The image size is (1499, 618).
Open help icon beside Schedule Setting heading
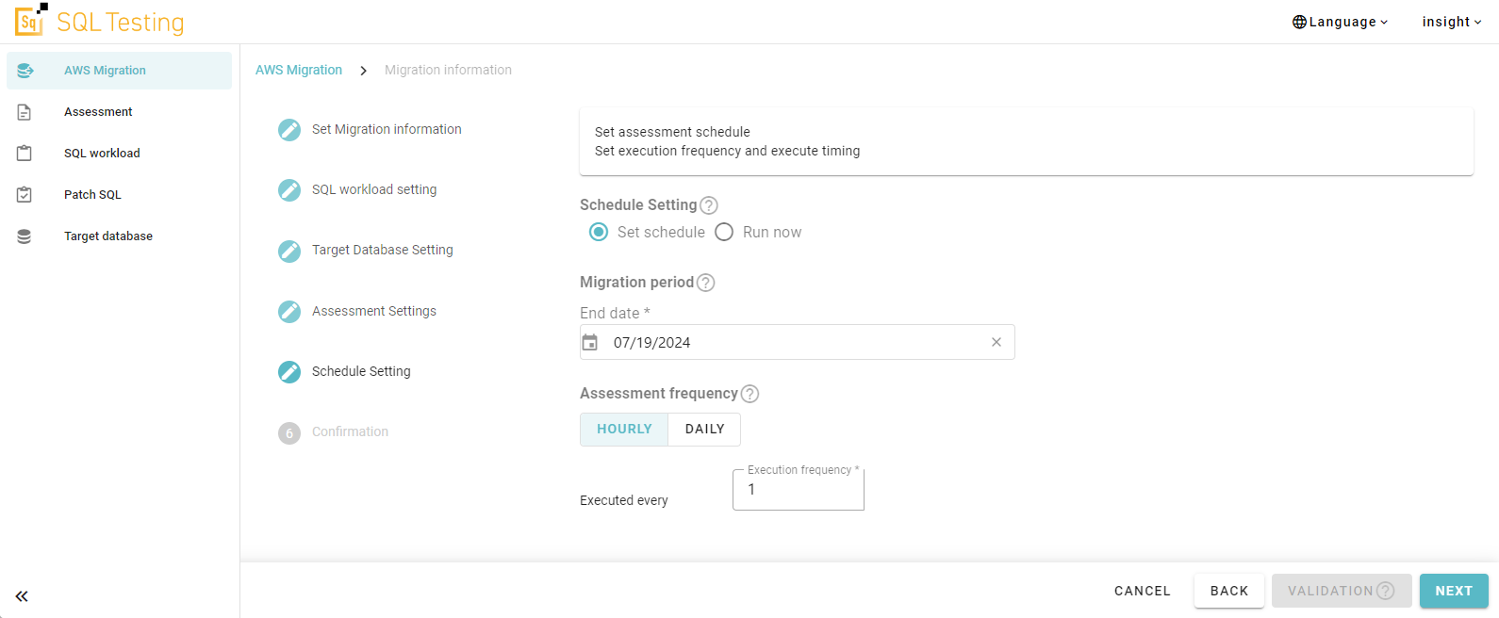tap(709, 205)
